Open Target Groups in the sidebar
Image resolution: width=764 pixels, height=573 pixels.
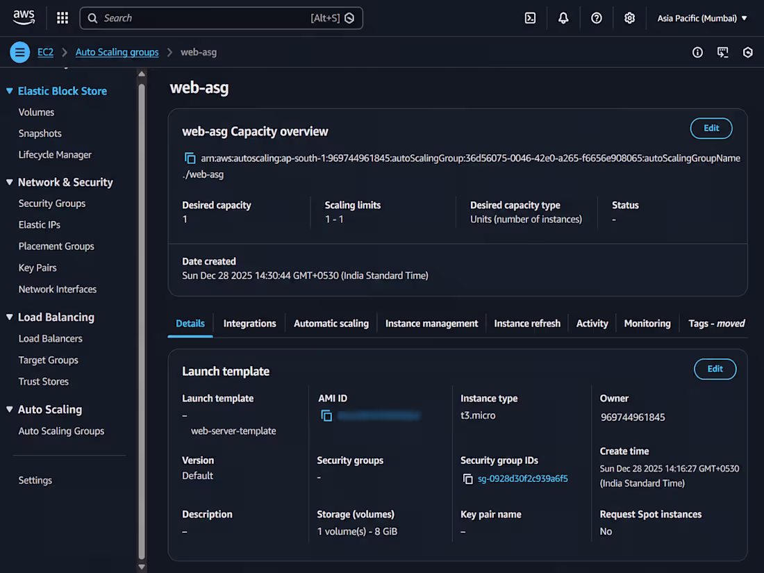(x=48, y=360)
